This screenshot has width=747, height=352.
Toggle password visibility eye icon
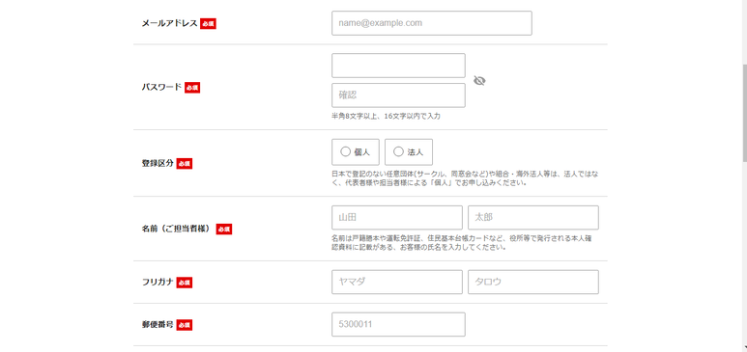(x=479, y=81)
